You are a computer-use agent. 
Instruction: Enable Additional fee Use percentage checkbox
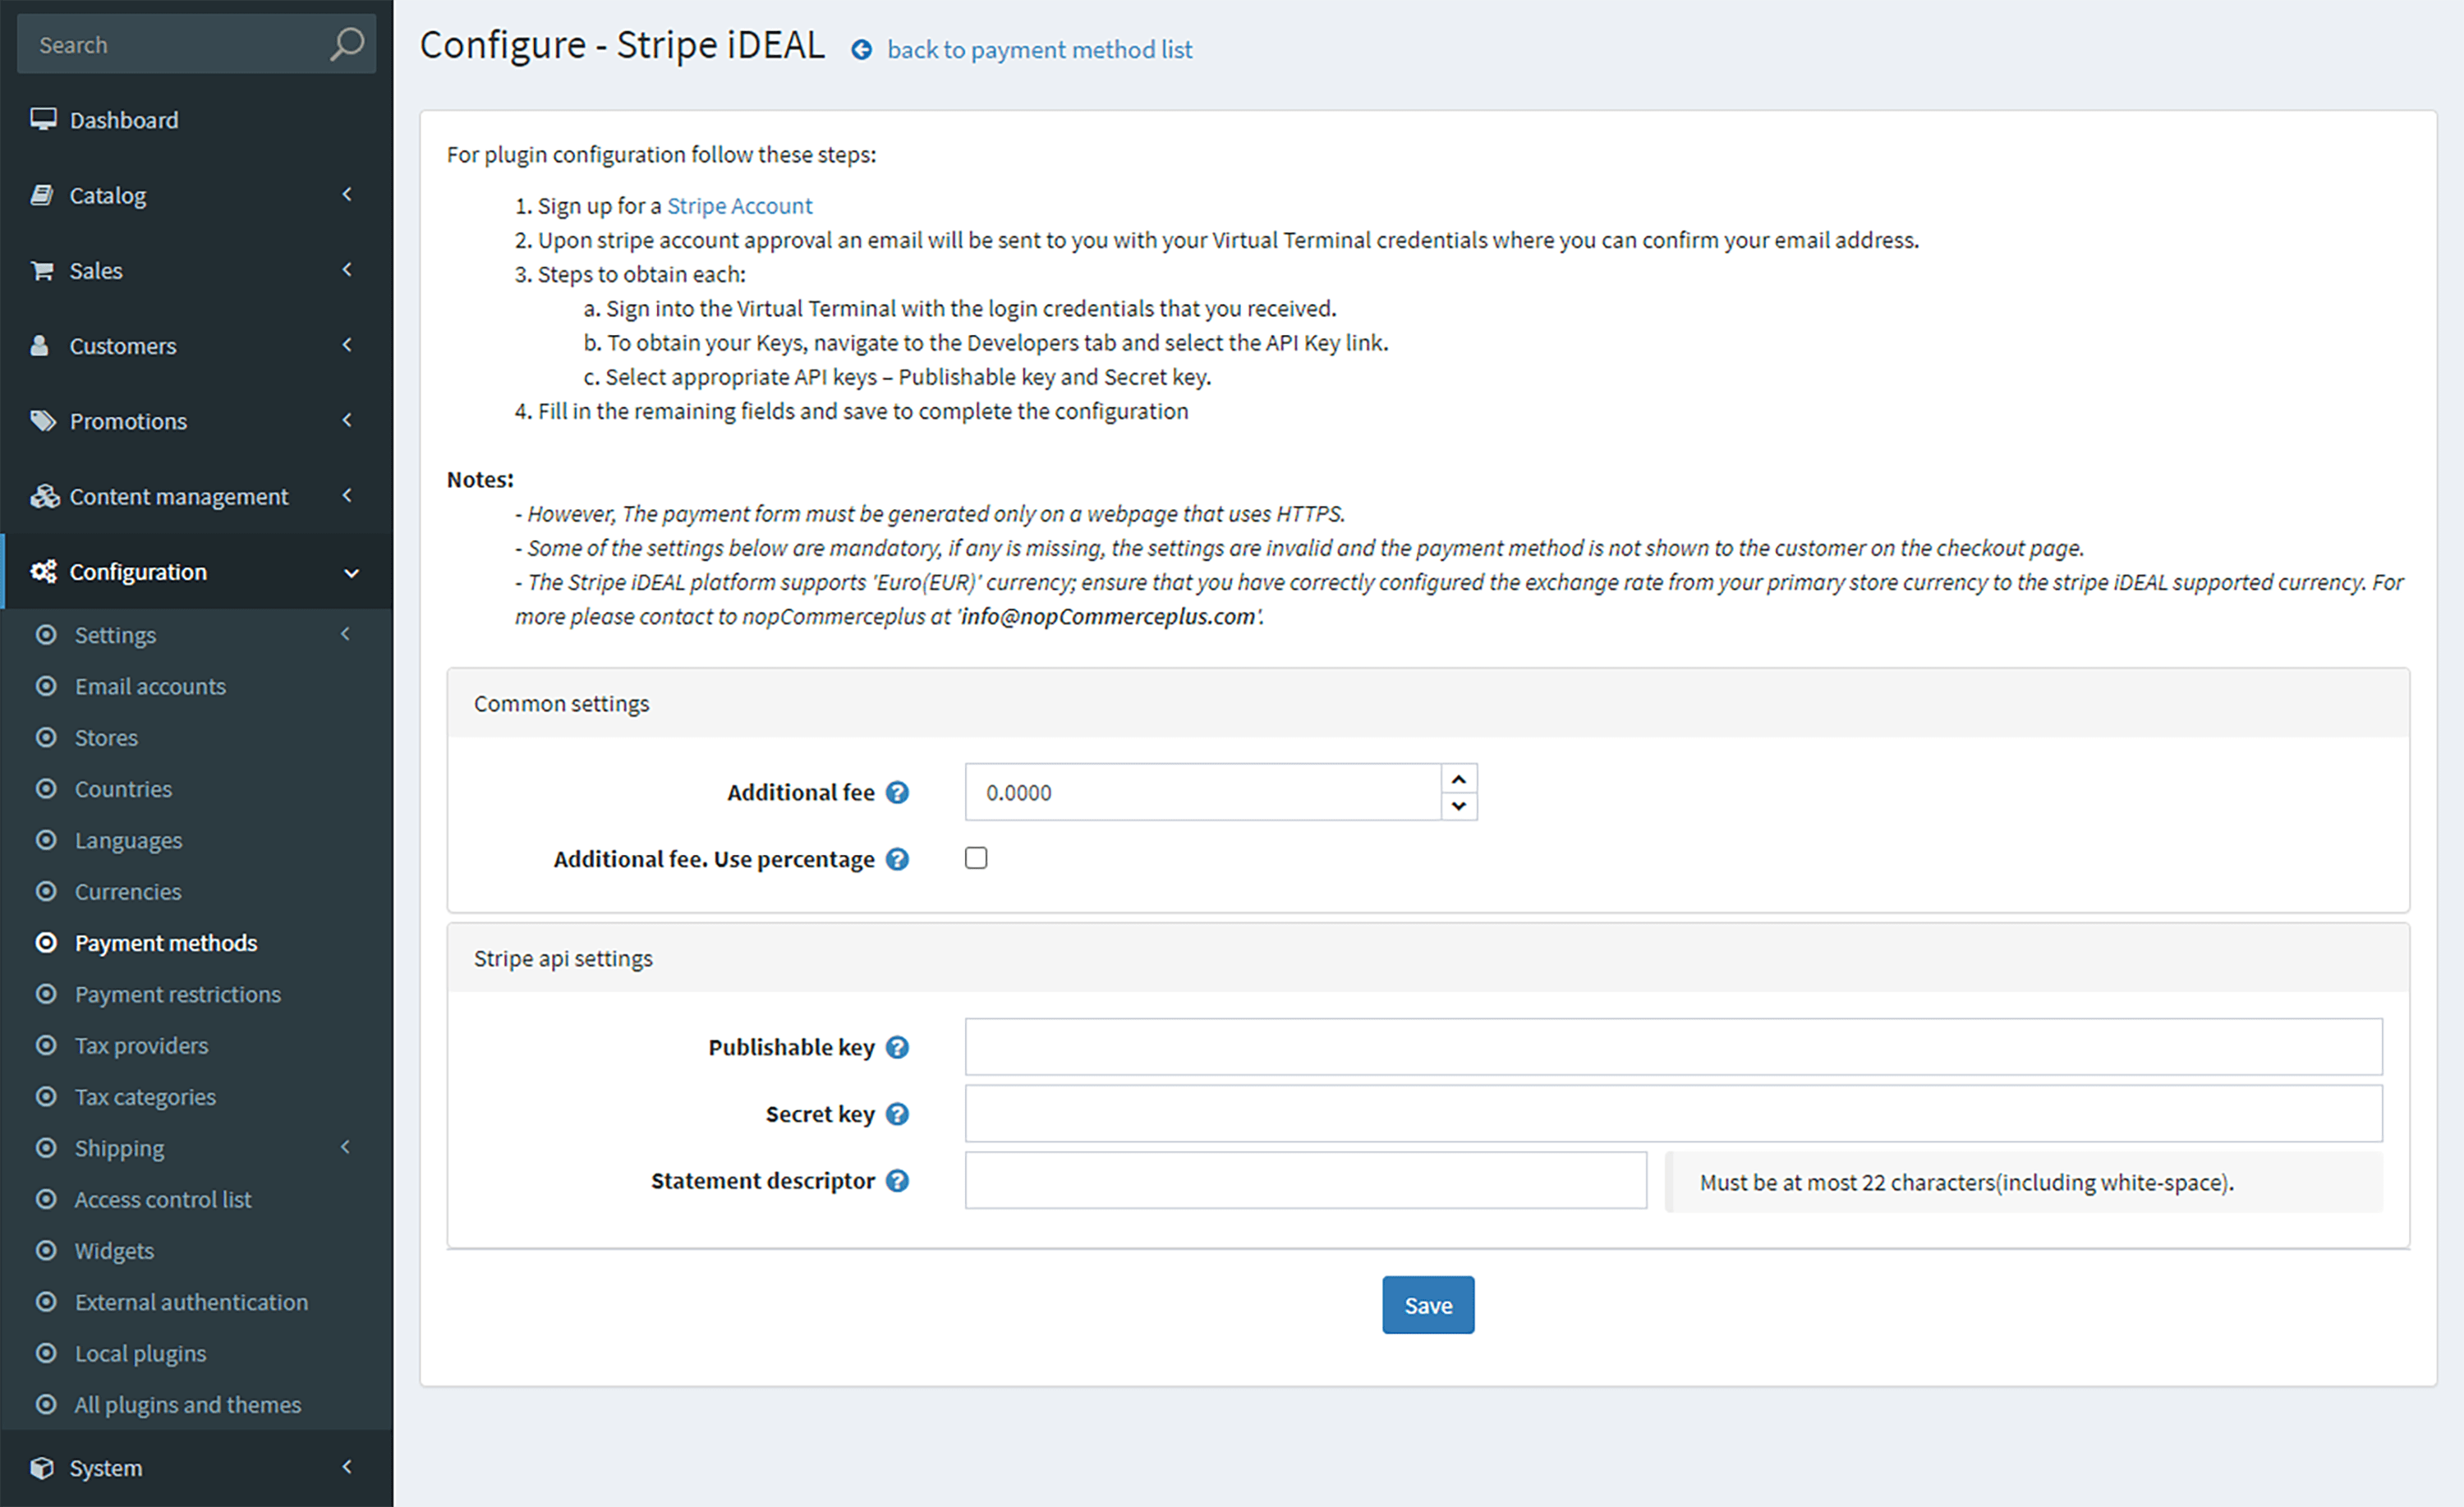click(x=976, y=858)
